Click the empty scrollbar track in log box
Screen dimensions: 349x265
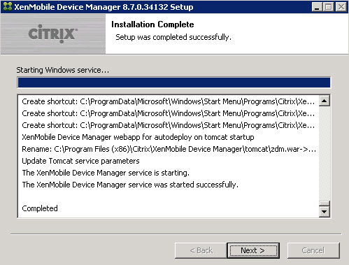[324, 153]
